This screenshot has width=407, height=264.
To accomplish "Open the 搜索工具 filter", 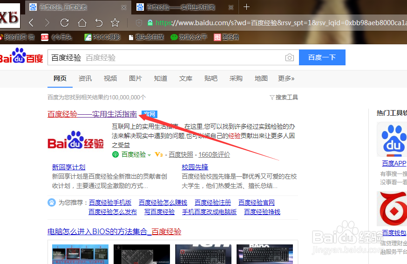I will click(x=284, y=97).
